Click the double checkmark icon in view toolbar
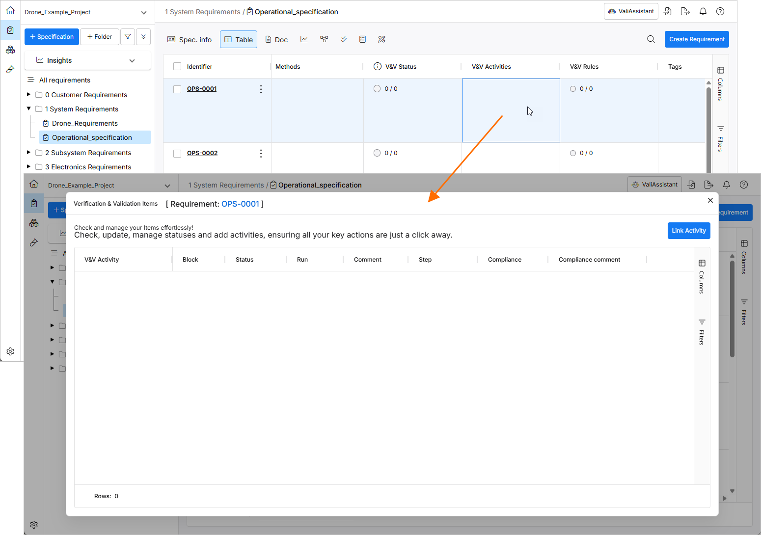Viewport: 761px width, 535px height. click(344, 39)
